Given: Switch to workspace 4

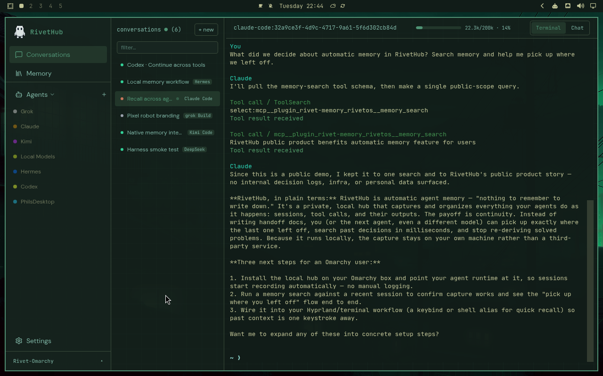Looking at the screenshot, I should click(x=51, y=6).
